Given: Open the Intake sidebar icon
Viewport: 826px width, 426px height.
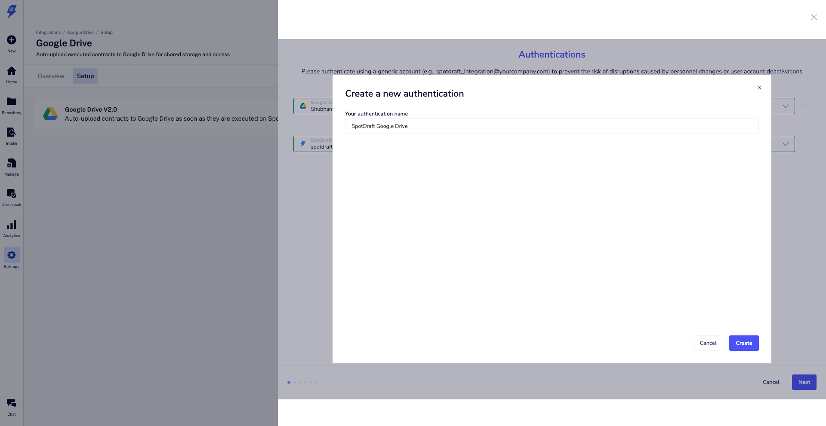Looking at the screenshot, I should tap(12, 132).
